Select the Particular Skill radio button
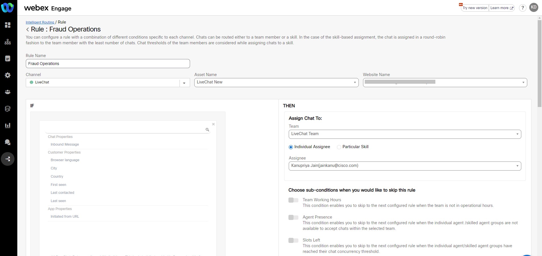This screenshot has width=542, height=256. [339, 147]
